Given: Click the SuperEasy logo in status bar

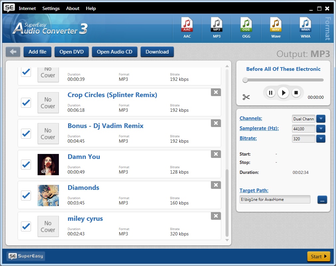Looking at the screenshot, I should tap(25, 256).
